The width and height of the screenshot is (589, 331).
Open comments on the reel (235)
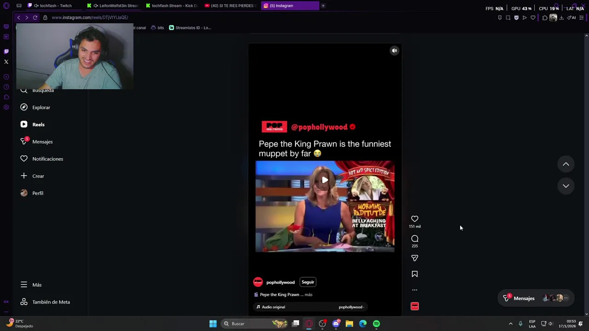(x=415, y=239)
